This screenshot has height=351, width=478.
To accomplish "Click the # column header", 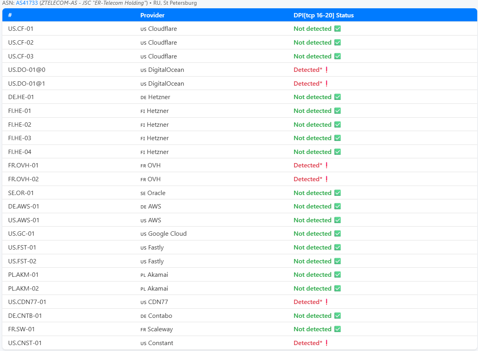I will (10, 15).
